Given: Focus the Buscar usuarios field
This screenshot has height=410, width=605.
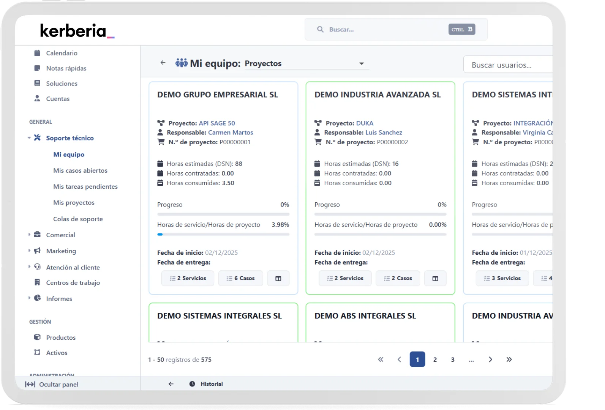Looking at the screenshot, I should [x=508, y=65].
